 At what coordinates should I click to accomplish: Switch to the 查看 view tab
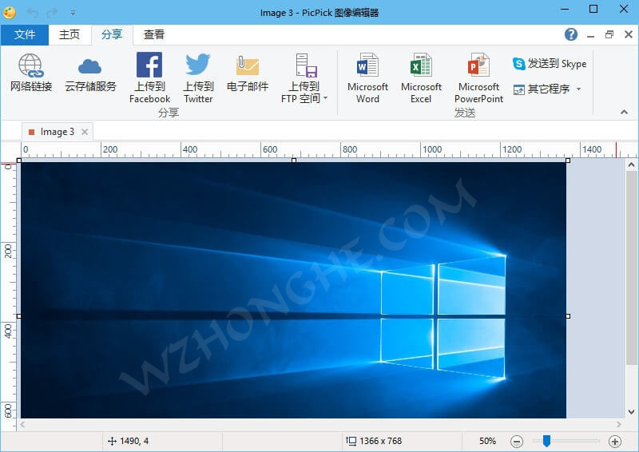153,34
